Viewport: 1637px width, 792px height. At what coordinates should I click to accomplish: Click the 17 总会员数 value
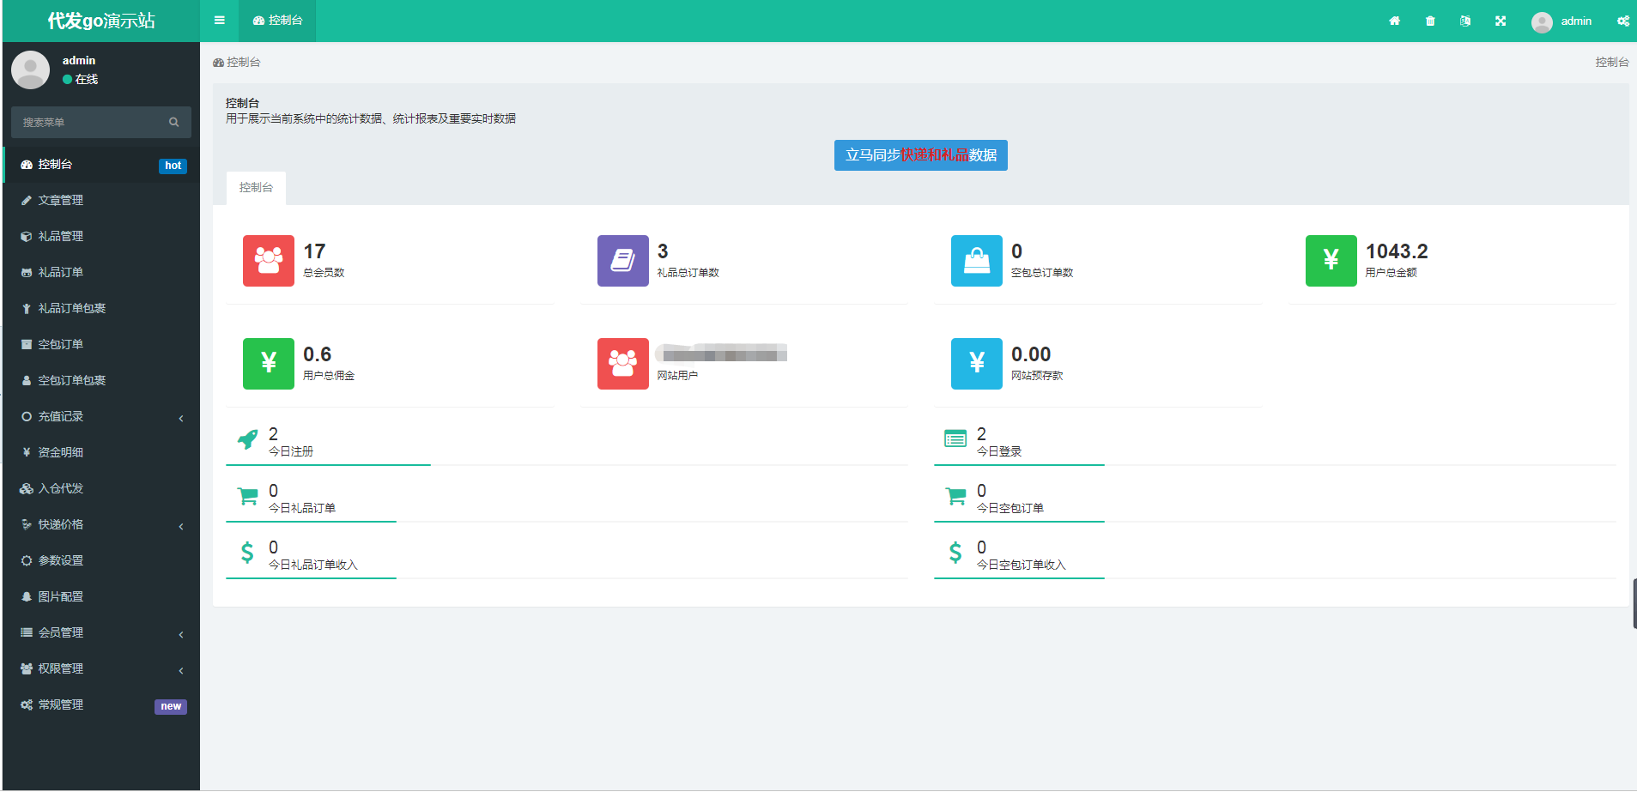tap(314, 251)
